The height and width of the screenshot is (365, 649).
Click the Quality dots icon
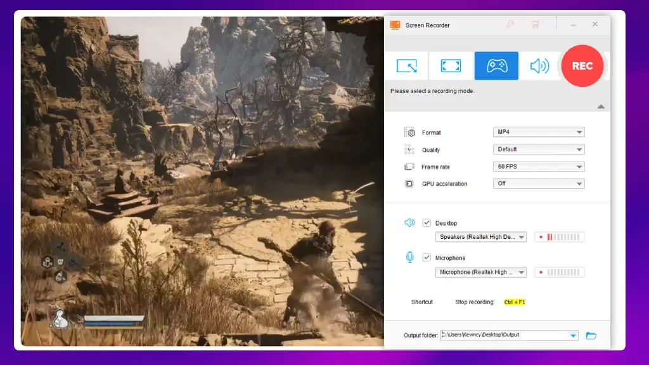[409, 150]
